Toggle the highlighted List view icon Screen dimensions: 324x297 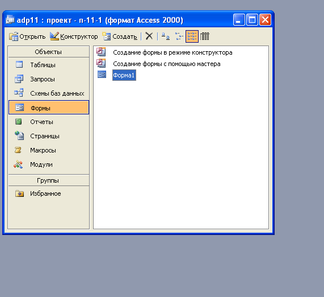click(192, 36)
